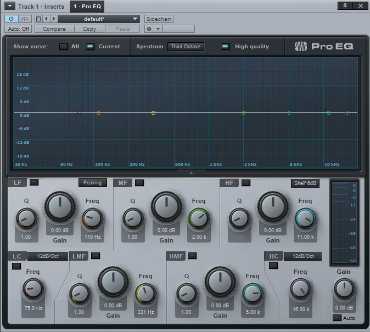370x332 pixels.
Task: Enable Show curve All toggle
Action: coord(64,47)
